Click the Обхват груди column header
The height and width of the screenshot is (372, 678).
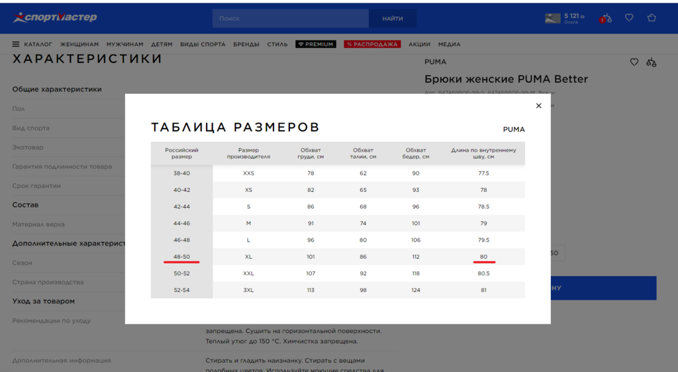click(311, 154)
